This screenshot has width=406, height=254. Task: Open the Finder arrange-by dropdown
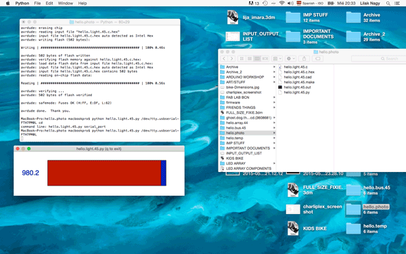277,58
